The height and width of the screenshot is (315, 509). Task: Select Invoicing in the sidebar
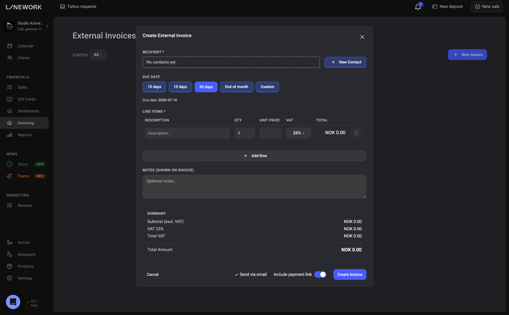(x=24, y=123)
